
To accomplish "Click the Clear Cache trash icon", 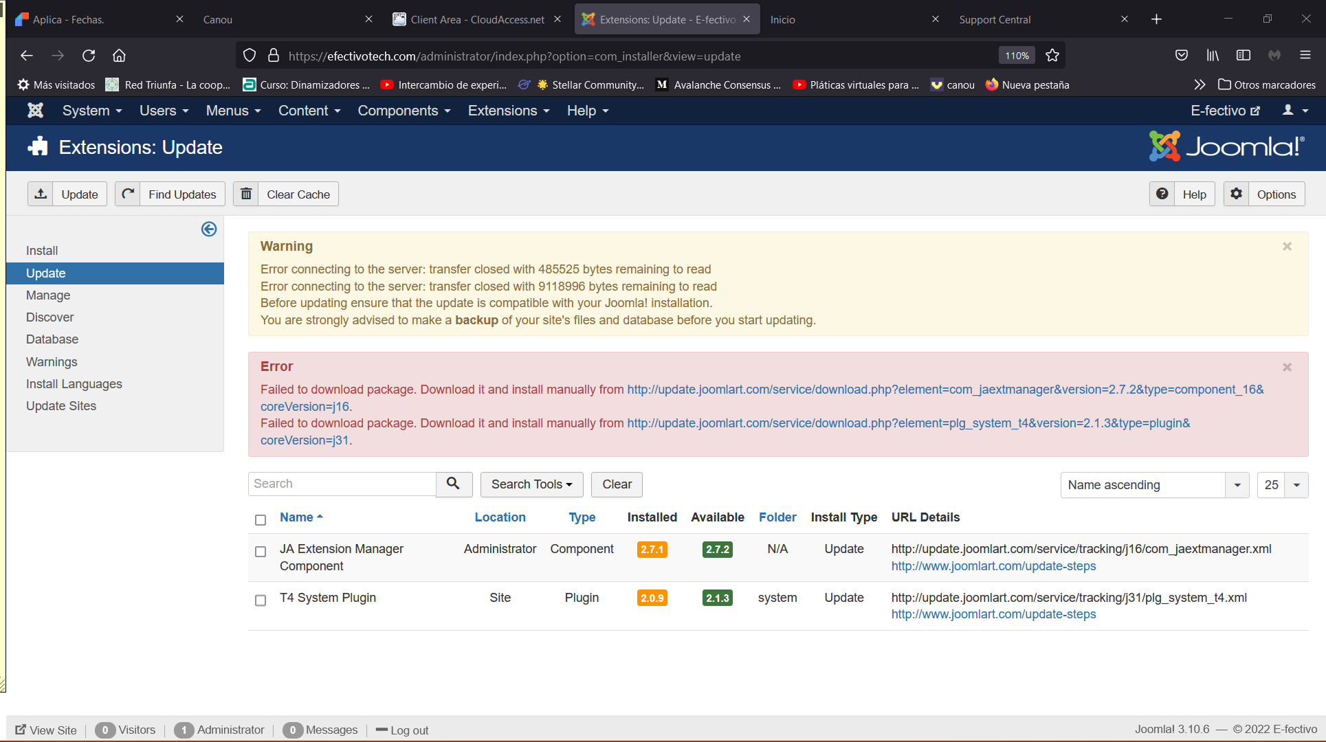I will (x=246, y=194).
